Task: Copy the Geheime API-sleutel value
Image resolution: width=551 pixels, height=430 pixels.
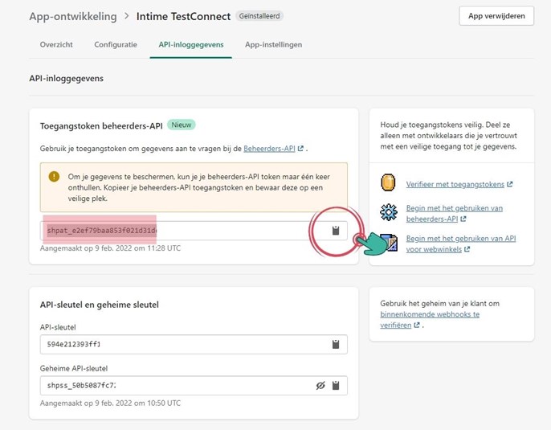Action: point(336,386)
